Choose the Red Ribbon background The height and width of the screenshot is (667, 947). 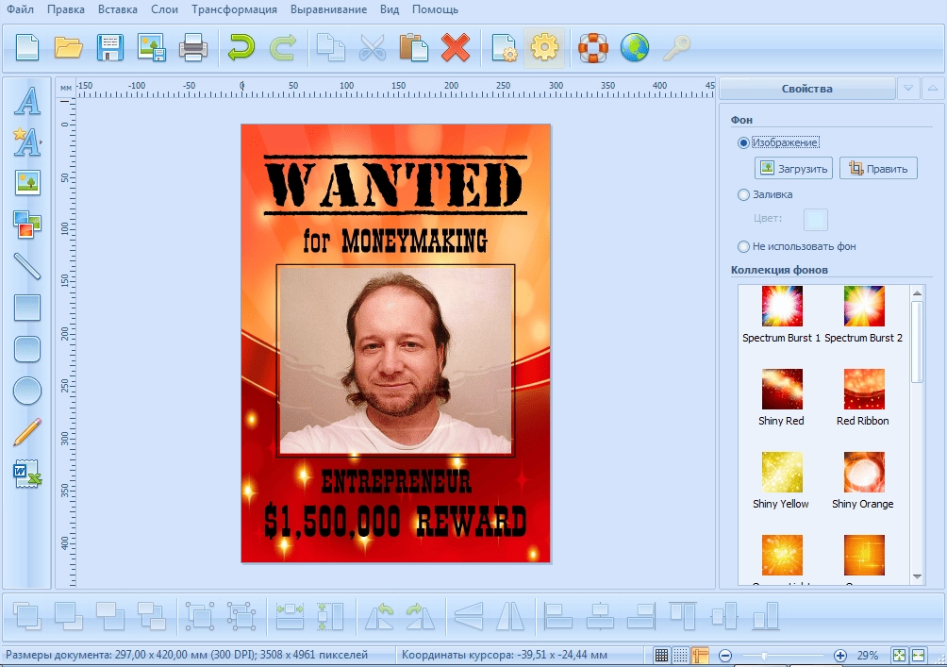coord(863,397)
